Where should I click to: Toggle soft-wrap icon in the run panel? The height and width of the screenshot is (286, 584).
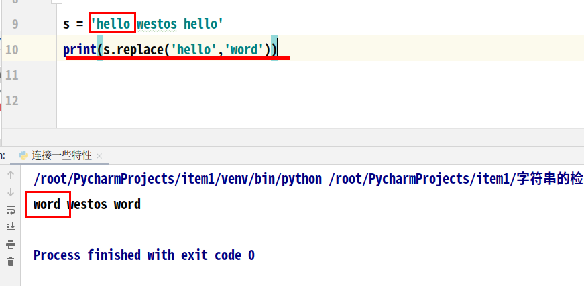tap(11, 210)
